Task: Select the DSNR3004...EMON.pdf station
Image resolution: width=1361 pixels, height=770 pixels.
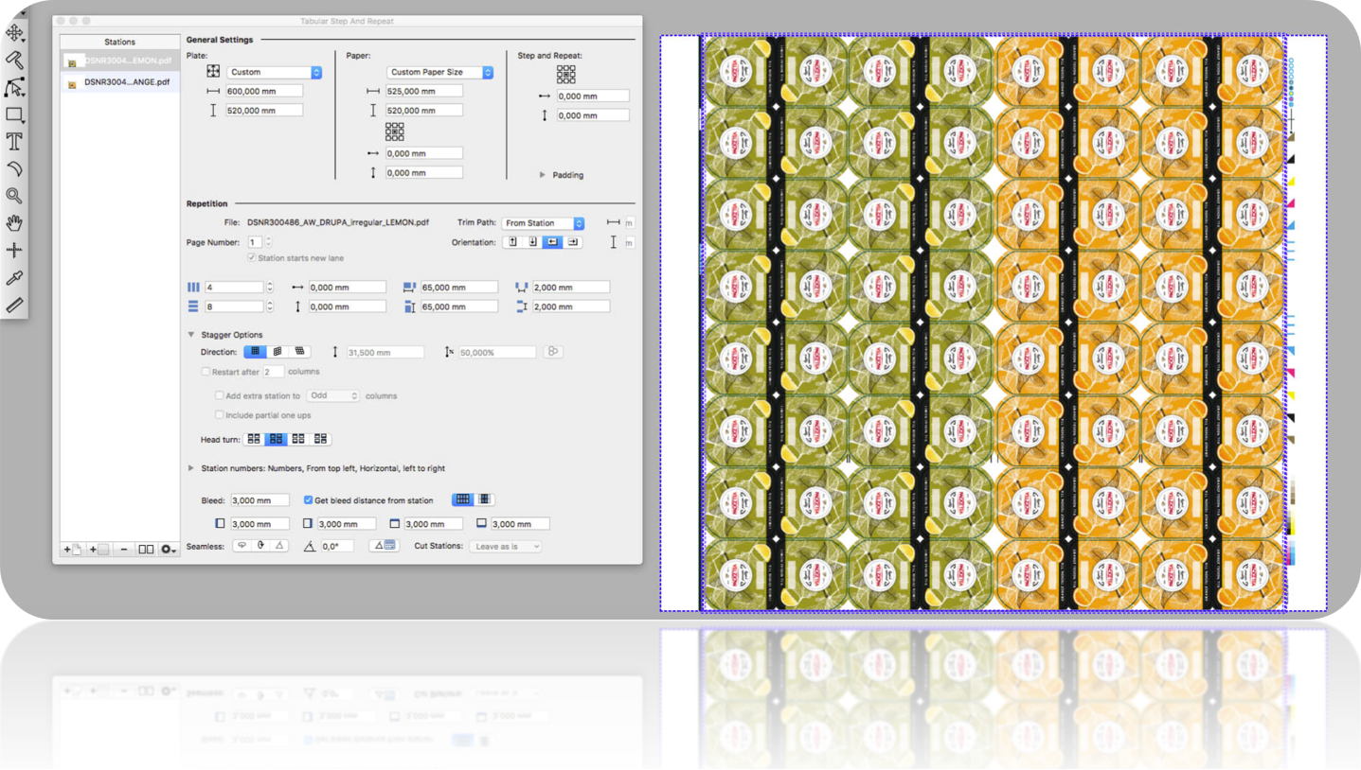Action: (120, 60)
